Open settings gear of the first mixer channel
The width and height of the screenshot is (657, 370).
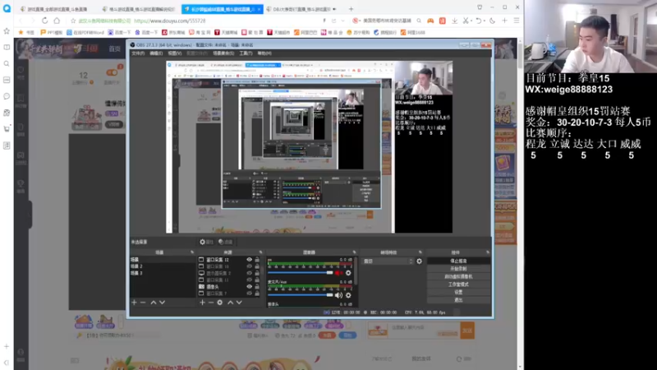348,273
